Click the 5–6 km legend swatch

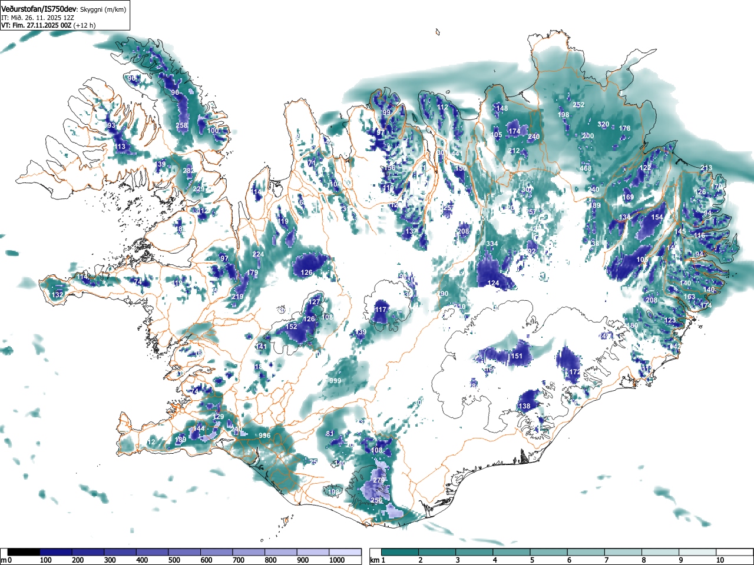pos(549,552)
